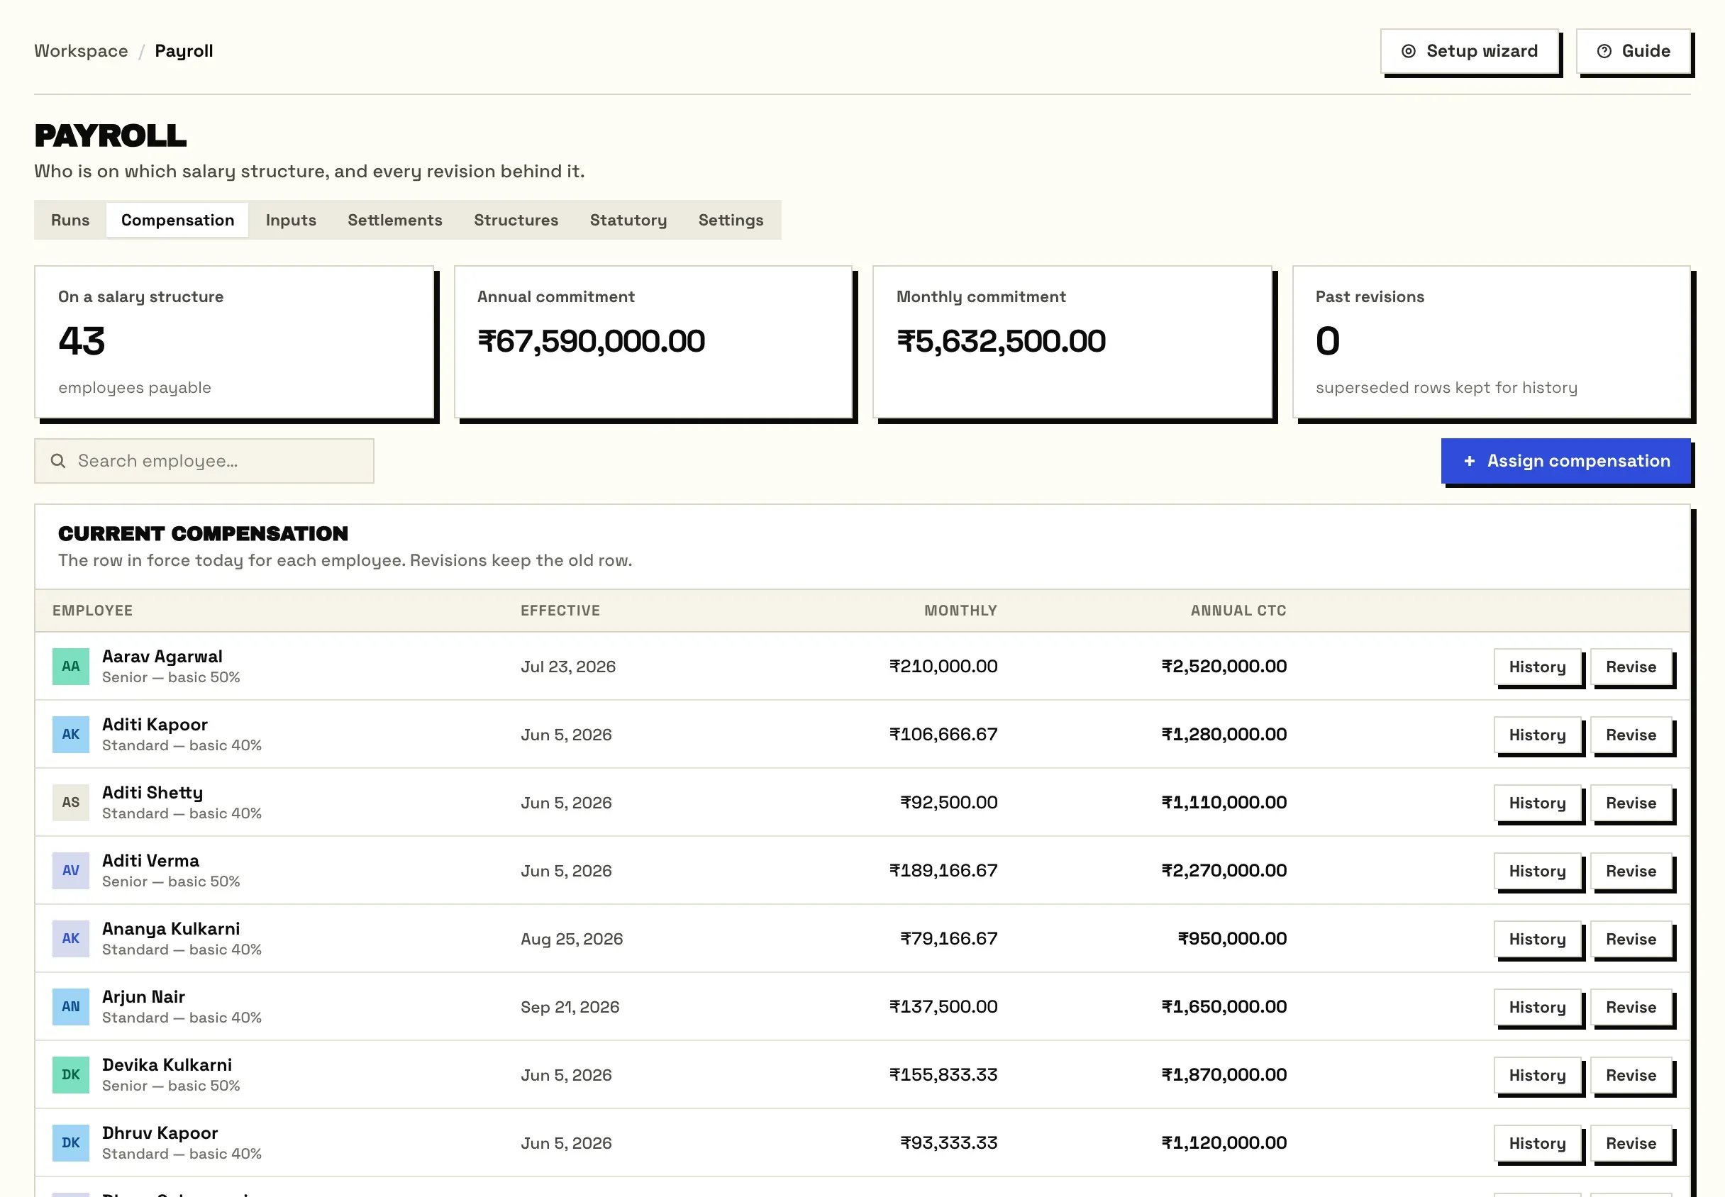
Task: Click the name Devika Kulkarni
Action: point(167,1065)
